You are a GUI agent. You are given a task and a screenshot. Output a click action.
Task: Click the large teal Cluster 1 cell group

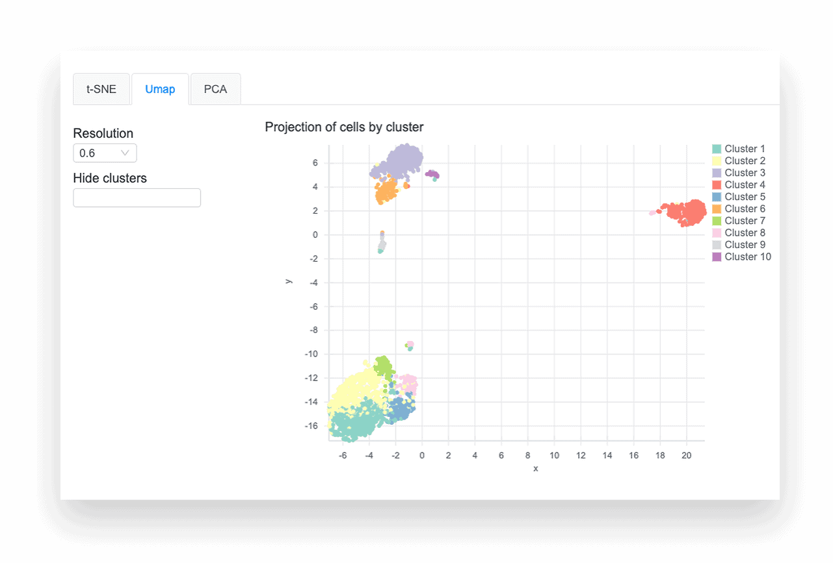[356, 421]
